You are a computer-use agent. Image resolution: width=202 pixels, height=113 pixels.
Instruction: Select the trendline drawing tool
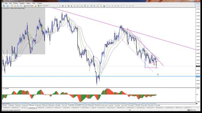coord(57,6)
